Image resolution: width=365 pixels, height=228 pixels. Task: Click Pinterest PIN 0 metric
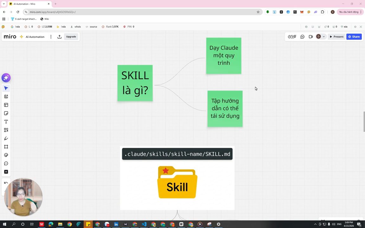[x=129, y=27]
